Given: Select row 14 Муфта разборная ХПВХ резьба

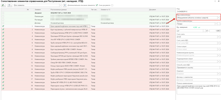Looking at the screenshot, I should 88,69.
